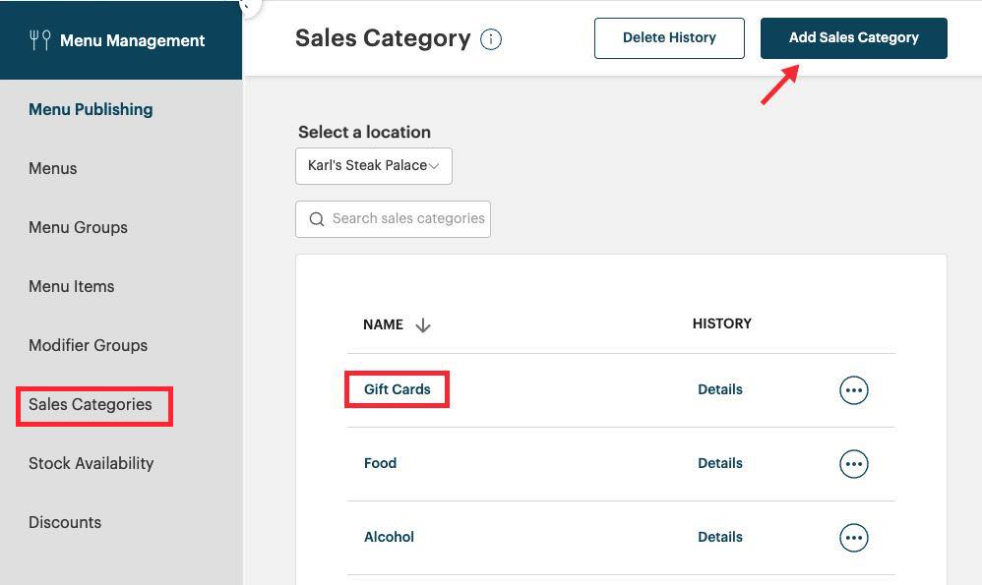Viewport: 982px width, 585px height.
Task: Click the search magnifier icon
Action: coord(316,218)
